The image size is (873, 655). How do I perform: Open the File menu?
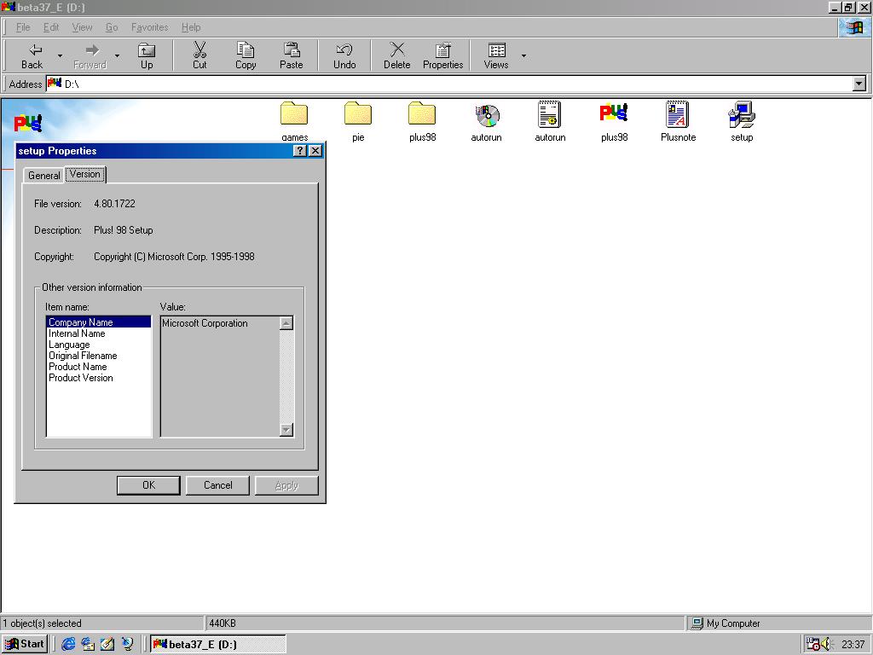[x=23, y=26]
